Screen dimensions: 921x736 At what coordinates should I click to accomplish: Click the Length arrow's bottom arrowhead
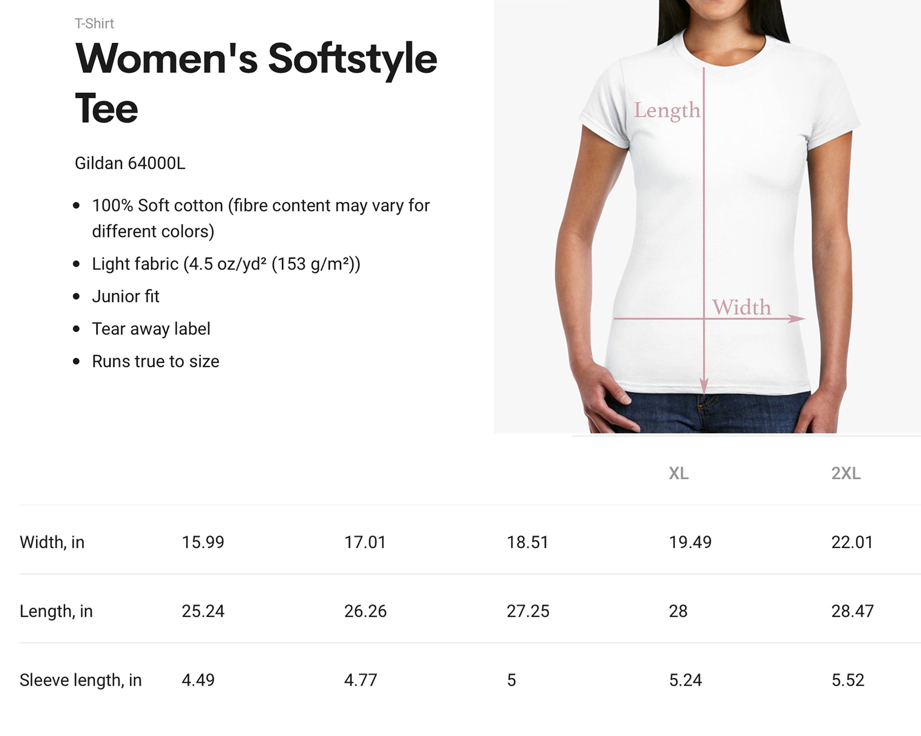point(704,387)
